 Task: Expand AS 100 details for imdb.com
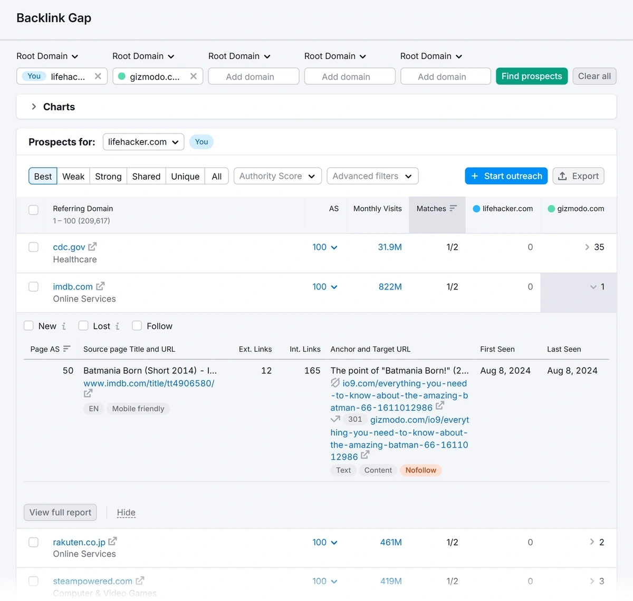pyautogui.click(x=325, y=286)
